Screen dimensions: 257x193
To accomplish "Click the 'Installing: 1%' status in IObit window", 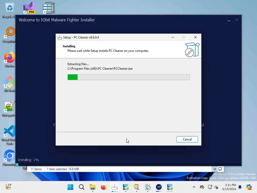I will 28,160.
